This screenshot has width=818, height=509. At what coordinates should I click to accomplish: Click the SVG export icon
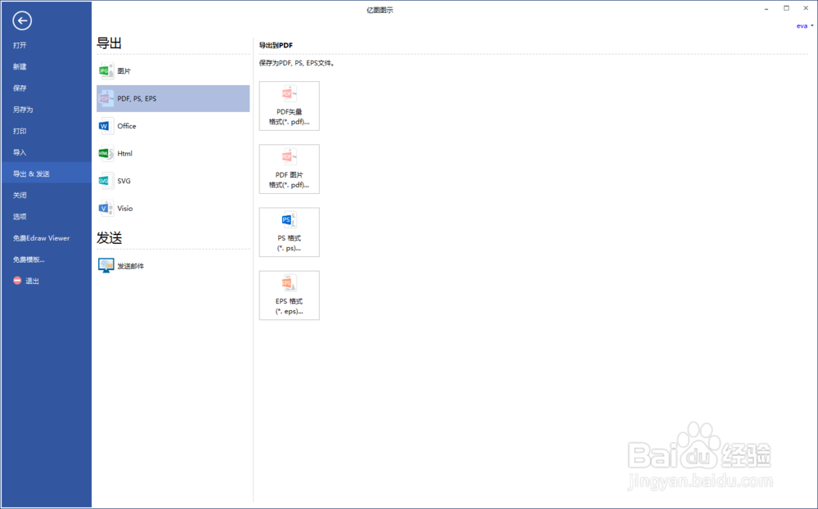[106, 181]
